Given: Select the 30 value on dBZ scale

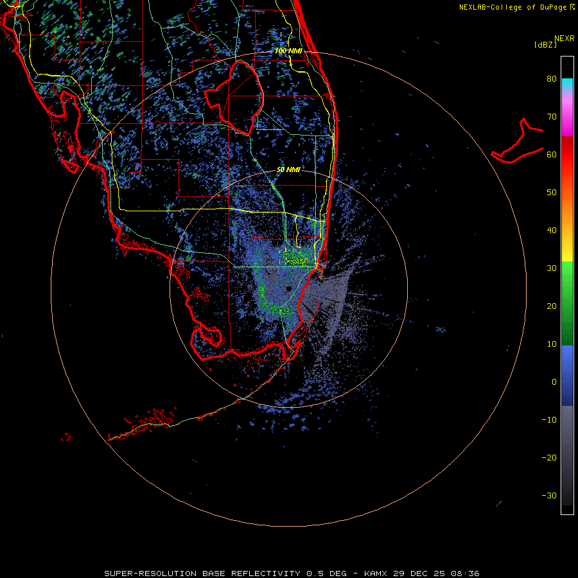Looking at the screenshot, I should pyautogui.click(x=552, y=268).
